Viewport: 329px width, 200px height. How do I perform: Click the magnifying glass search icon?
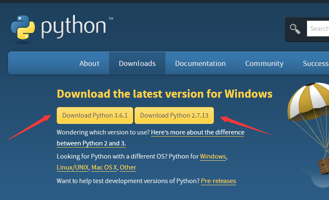click(x=295, y=29)
